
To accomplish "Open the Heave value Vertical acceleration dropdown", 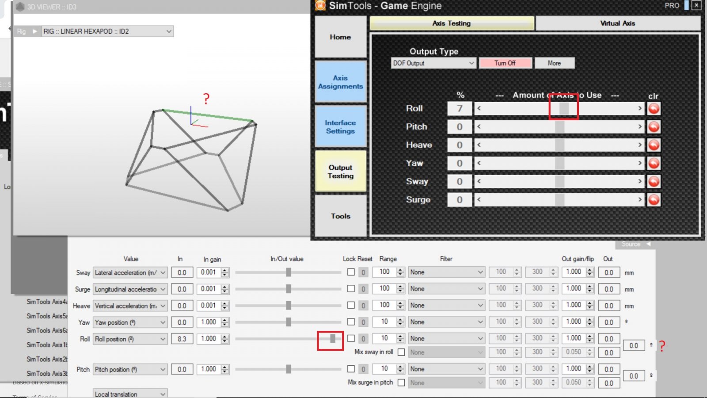I will tap(130, 306).
